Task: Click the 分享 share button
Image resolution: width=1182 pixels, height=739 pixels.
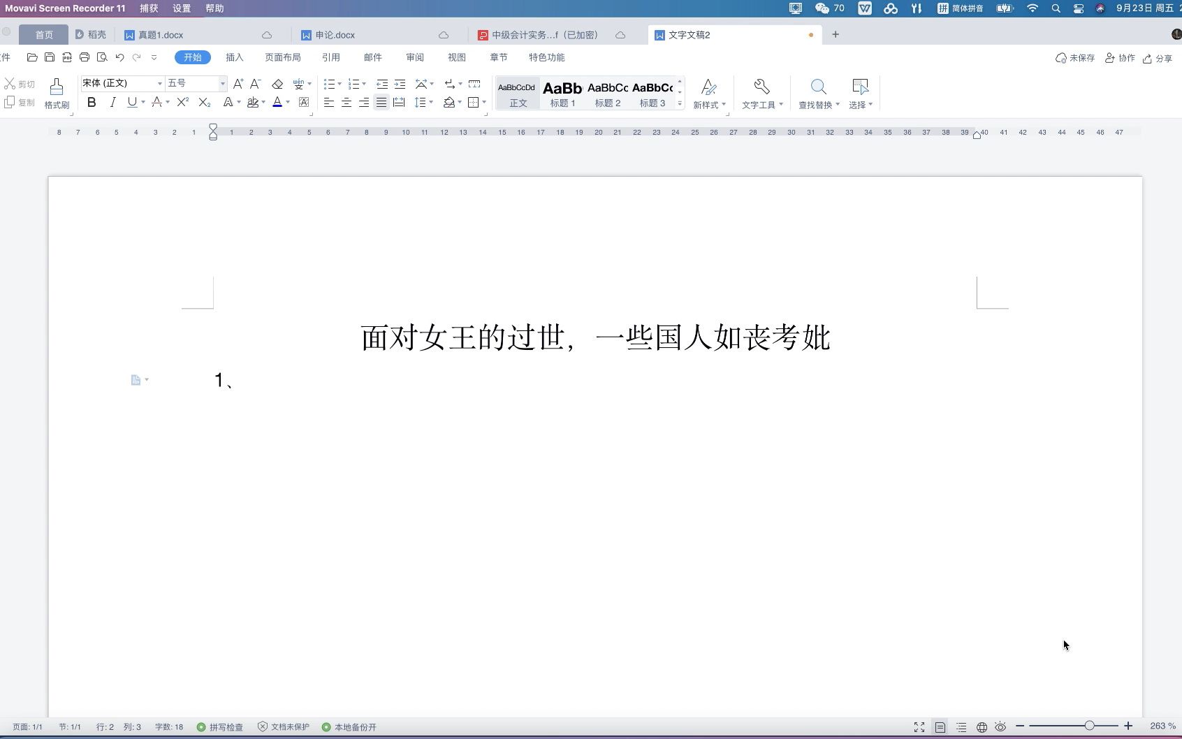Action: point(1158,58)
